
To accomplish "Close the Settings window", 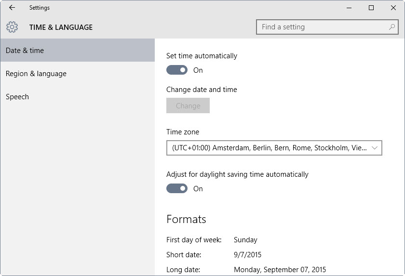I will 393,8.
